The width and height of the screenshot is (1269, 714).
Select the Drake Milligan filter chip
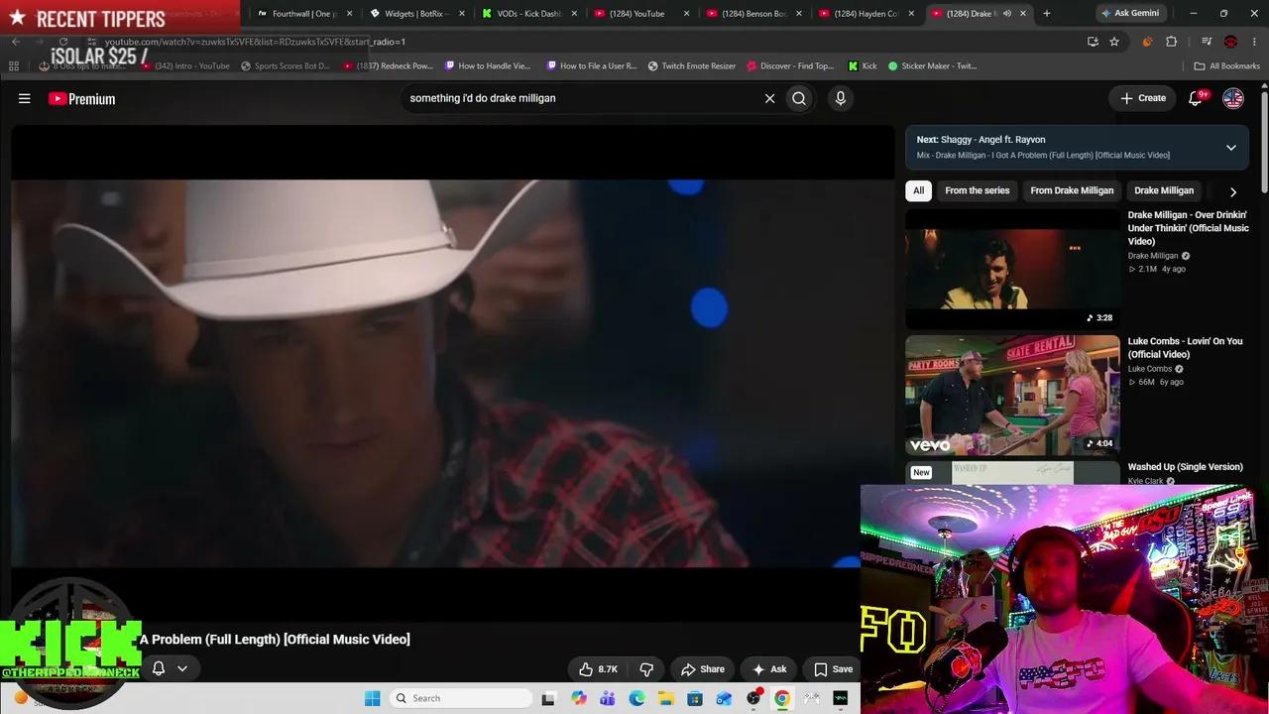[x=1164, y=190]
